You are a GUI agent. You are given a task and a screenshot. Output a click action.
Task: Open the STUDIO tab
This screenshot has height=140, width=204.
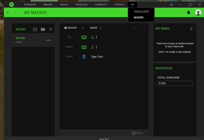tap(119, 5)
